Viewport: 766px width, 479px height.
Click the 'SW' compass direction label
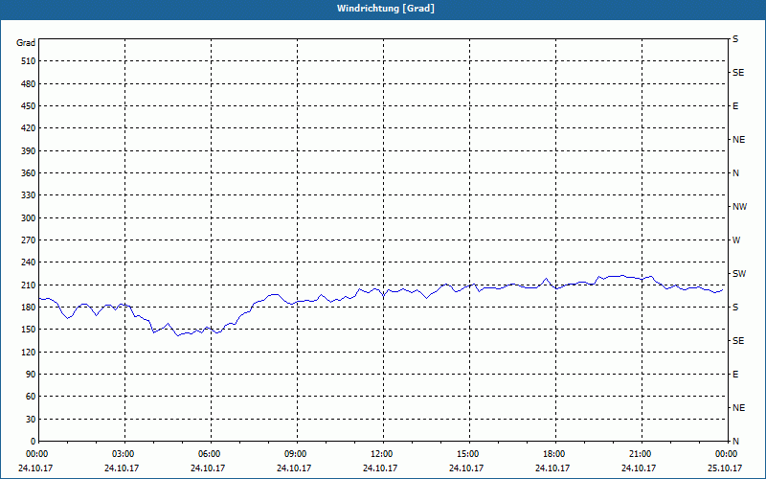click(x=739, y=274)
